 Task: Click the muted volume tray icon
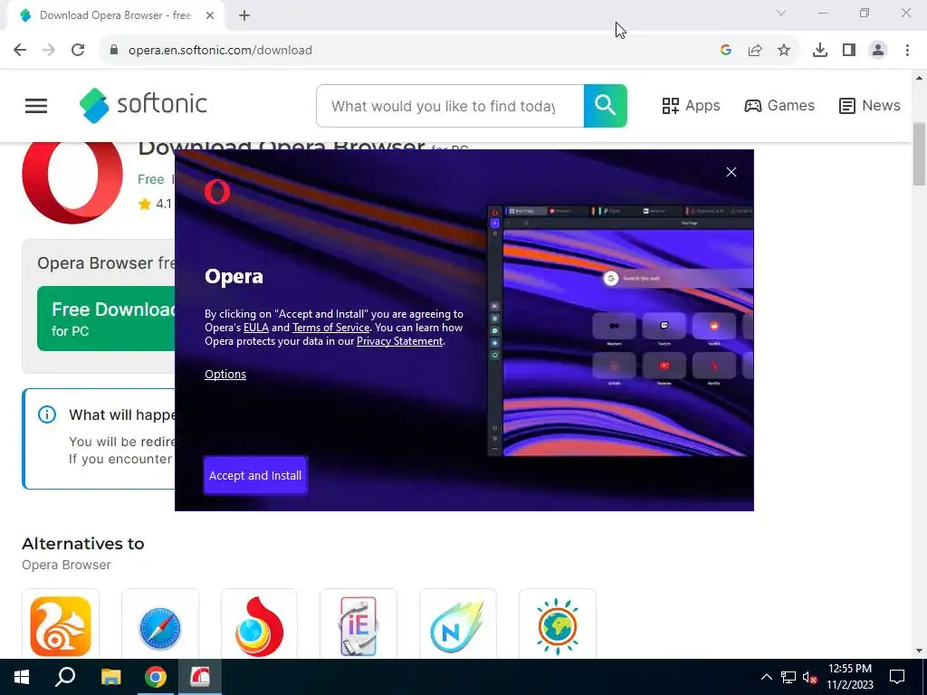[x=809, y=677]
